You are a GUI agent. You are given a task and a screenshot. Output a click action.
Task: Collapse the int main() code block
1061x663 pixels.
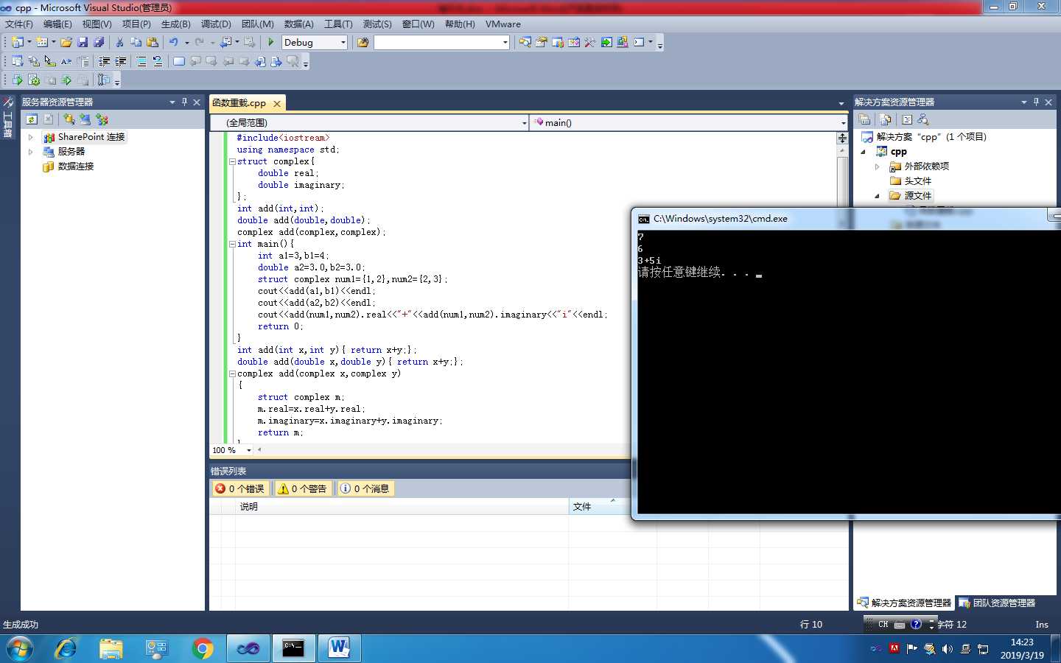(x=232, y=244)
